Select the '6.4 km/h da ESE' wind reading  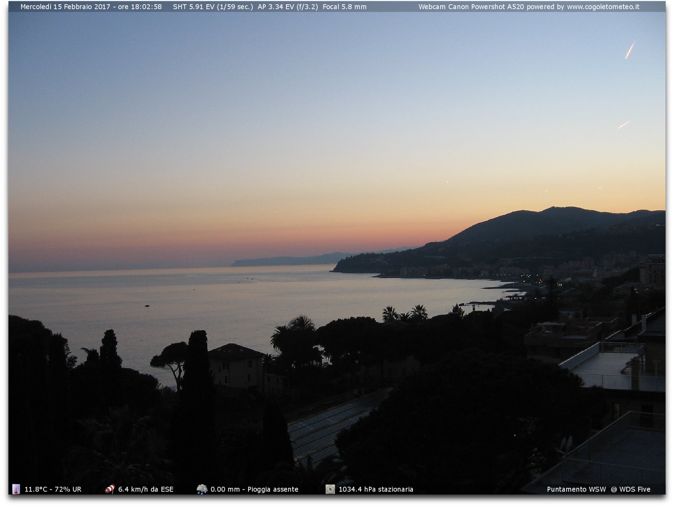146,489
